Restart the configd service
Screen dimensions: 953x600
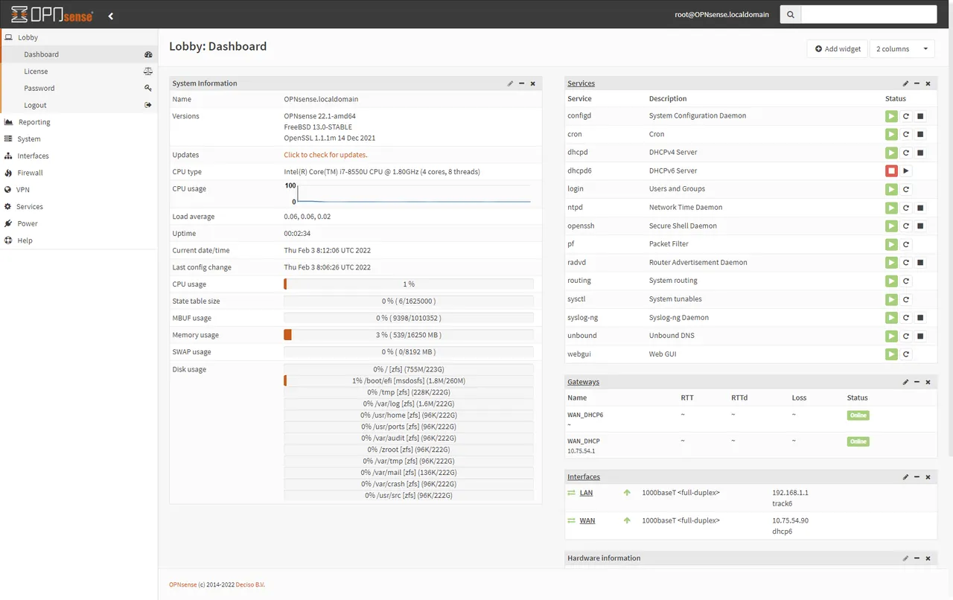(x=906, y=116)
